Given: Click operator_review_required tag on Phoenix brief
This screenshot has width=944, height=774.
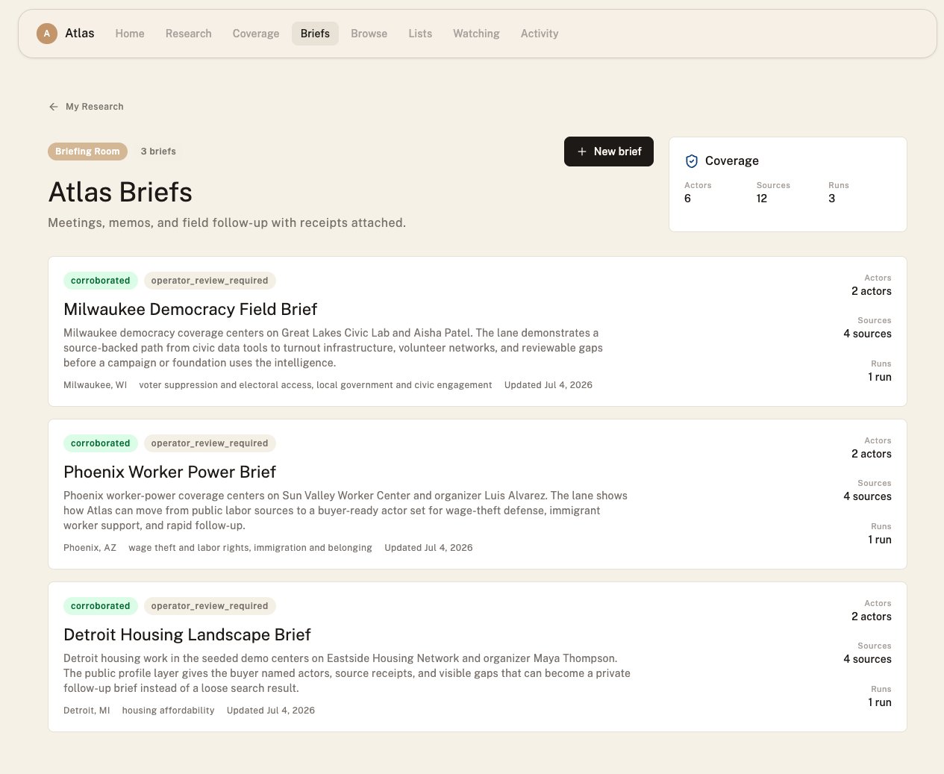Looking at the screenshot, I should (210, 443).
